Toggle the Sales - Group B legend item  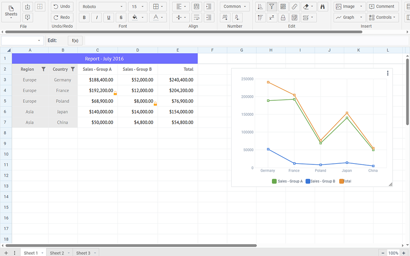(320, 181)
